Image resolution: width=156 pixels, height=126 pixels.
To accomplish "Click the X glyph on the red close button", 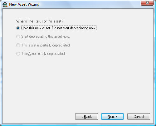I will pyautogui.click(x=147, y=3).
